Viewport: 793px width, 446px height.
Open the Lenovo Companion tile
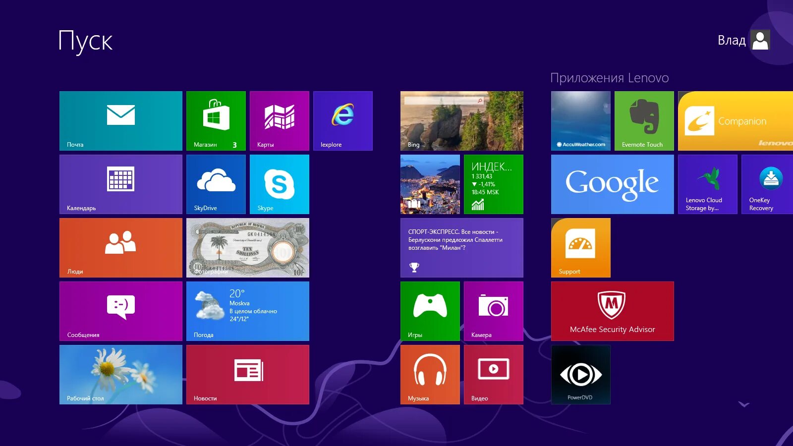(736, 121)
